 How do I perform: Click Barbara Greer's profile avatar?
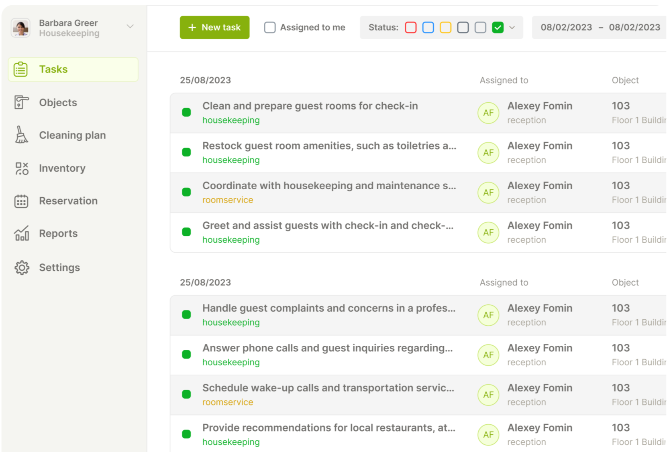(21, 28)
